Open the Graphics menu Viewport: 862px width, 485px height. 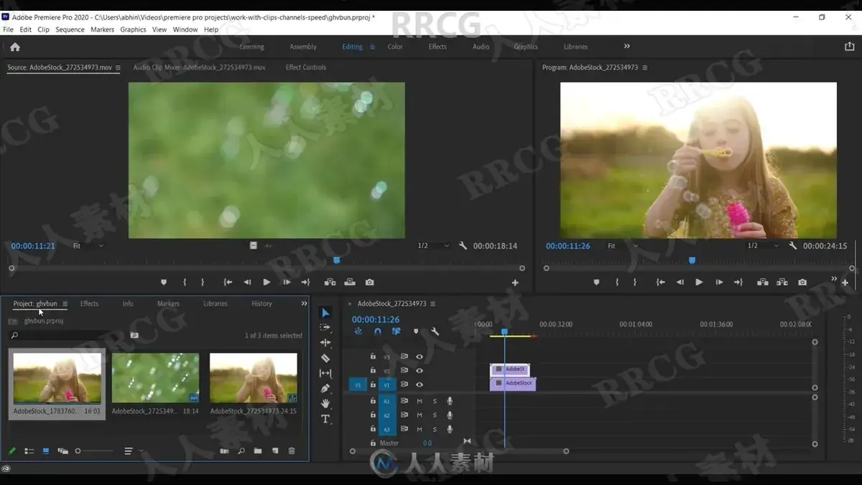click(x=133, y=29)
